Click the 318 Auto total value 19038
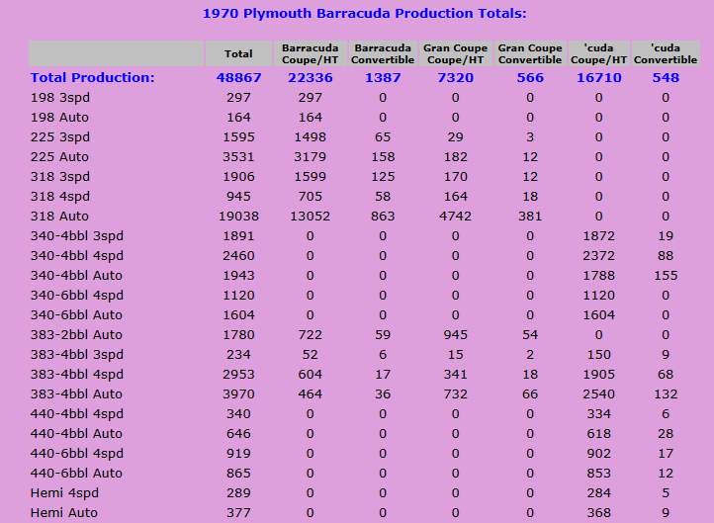 238,217
